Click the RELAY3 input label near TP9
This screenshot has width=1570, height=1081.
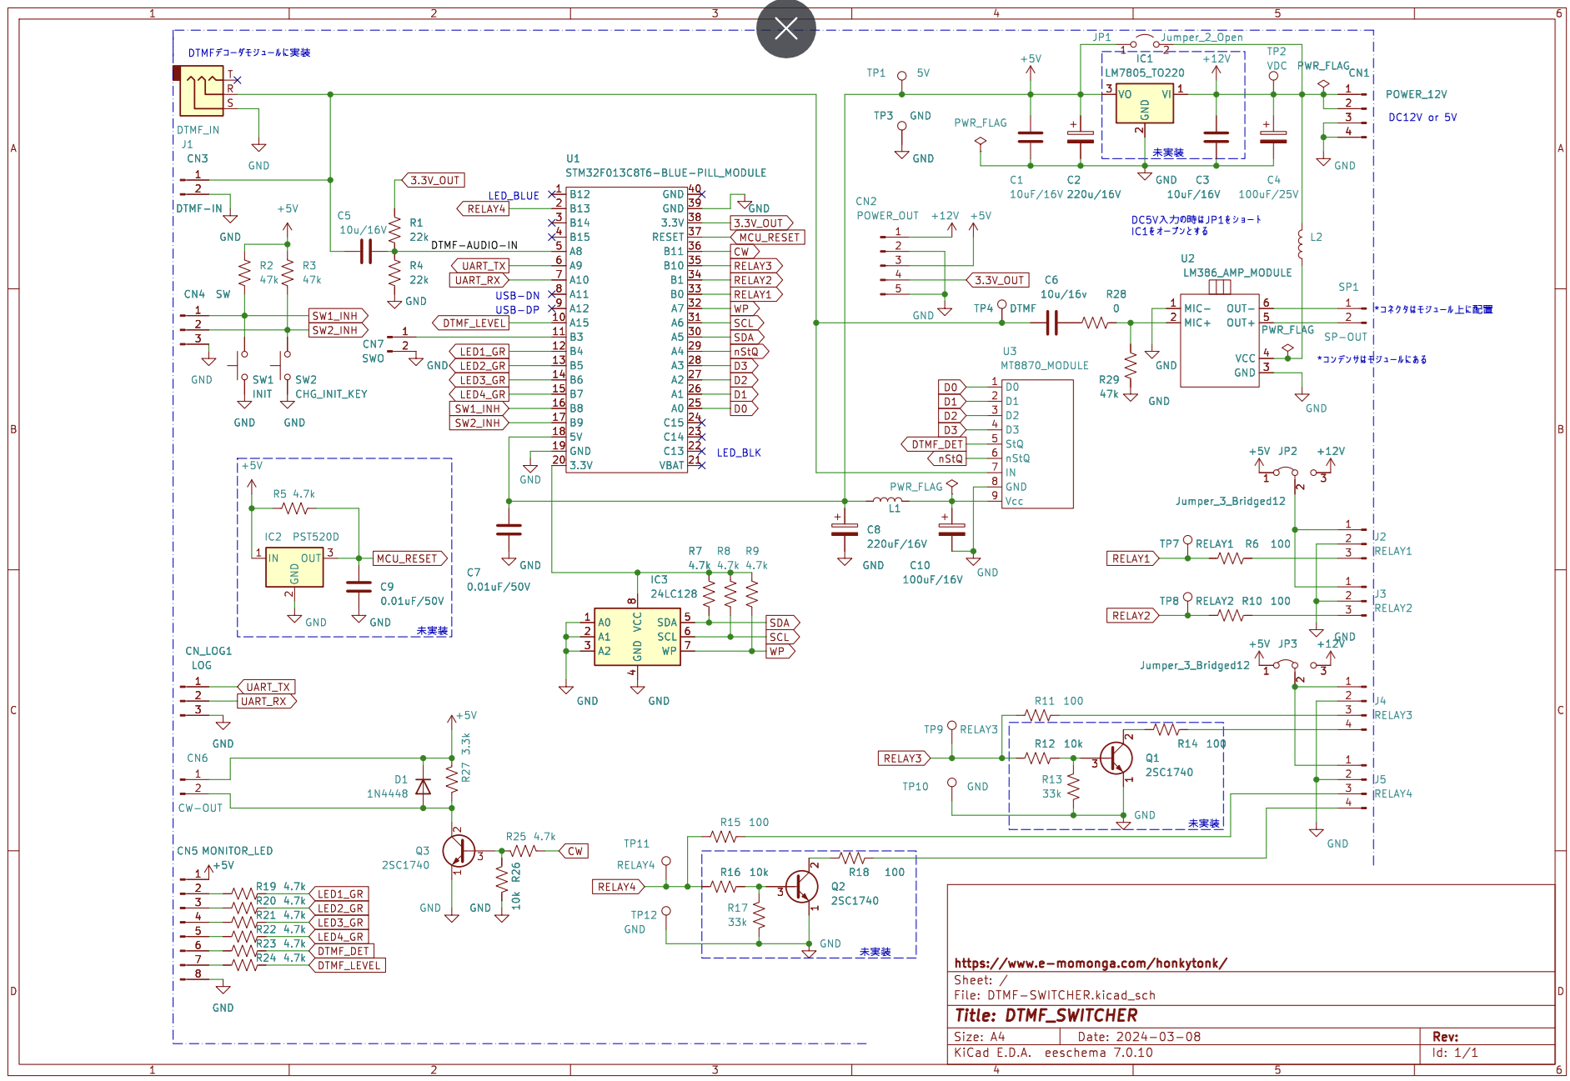pos(903,758)
